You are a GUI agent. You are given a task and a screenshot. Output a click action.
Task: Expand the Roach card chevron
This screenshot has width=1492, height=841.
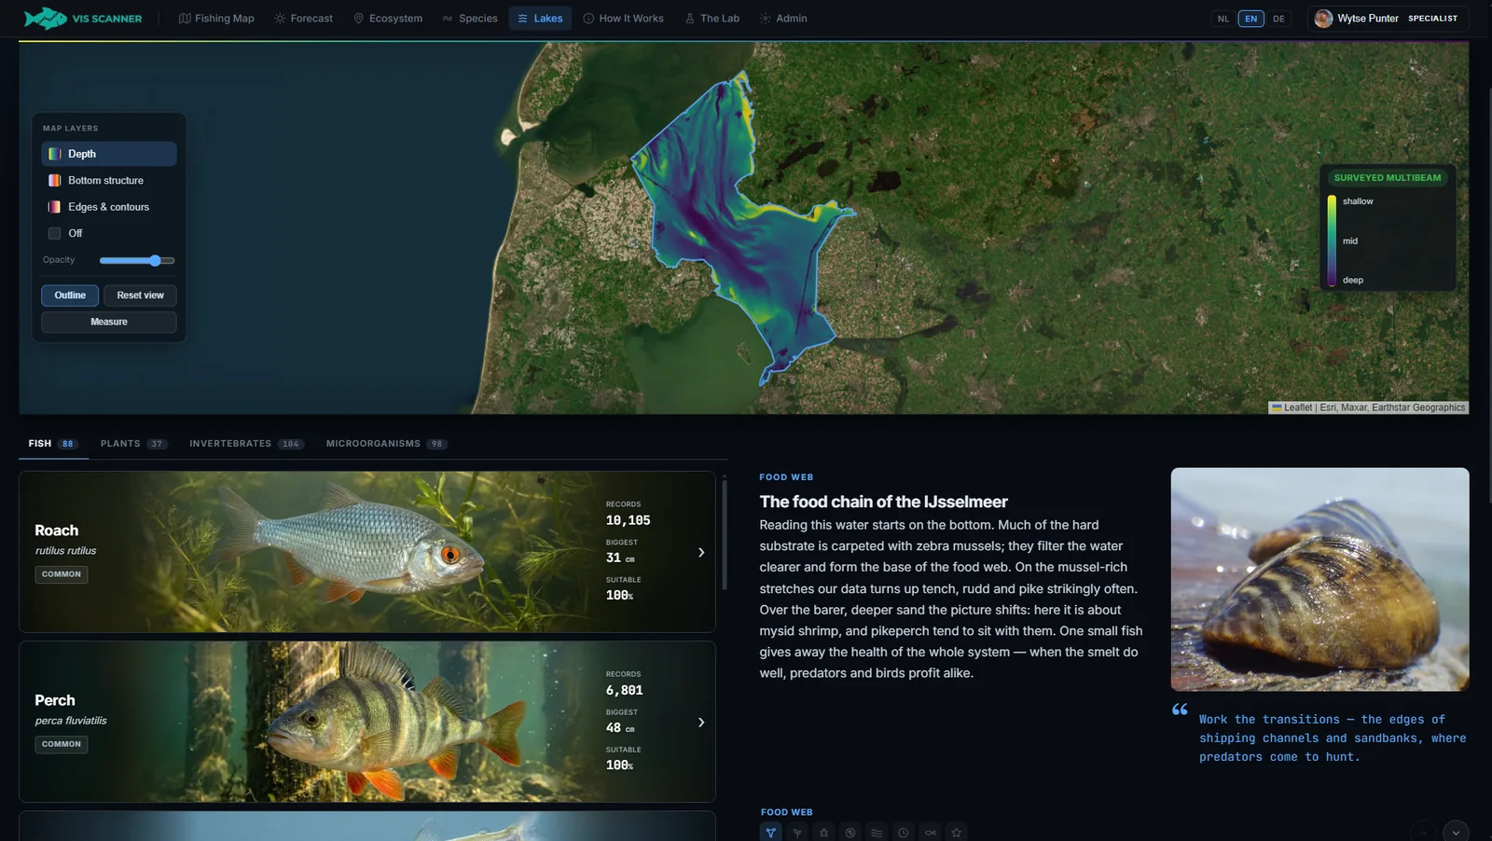(701, 553)
